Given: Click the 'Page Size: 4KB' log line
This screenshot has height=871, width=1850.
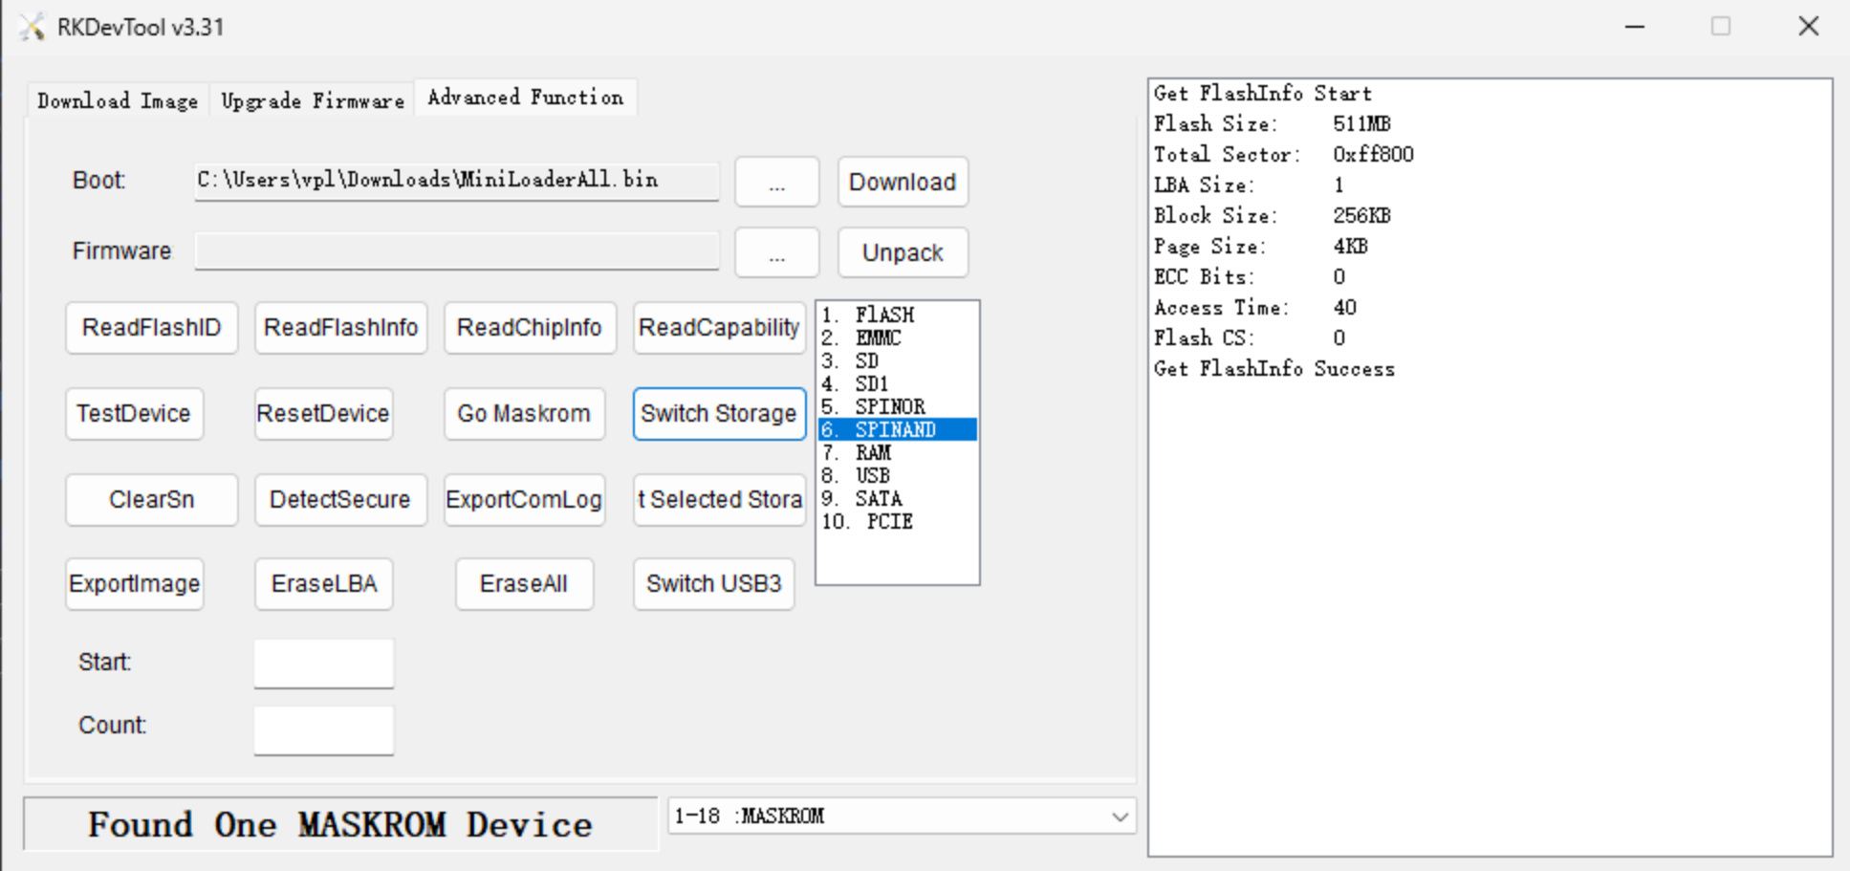Looking at the screenshot, I should pyautogui.click(x=1260, y=247).
